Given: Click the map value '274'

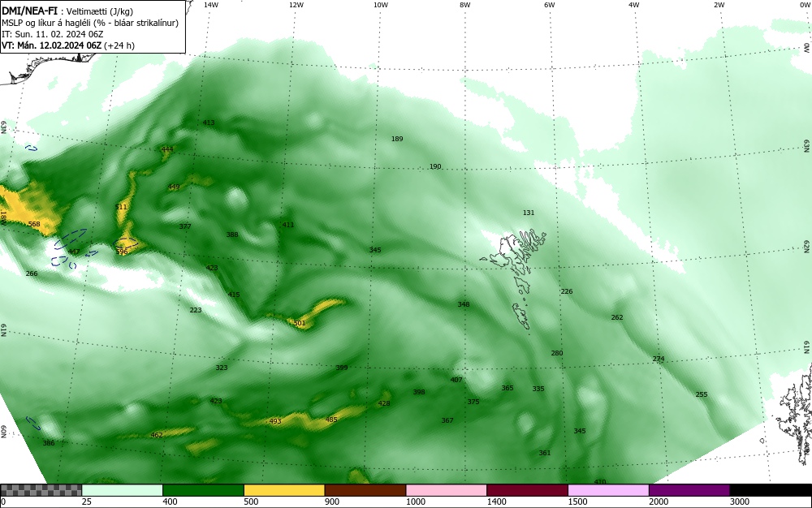Looking at the screenshot, I should point(659,359).
